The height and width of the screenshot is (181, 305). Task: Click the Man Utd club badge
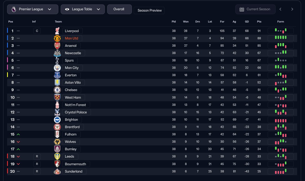click(57, 38)
